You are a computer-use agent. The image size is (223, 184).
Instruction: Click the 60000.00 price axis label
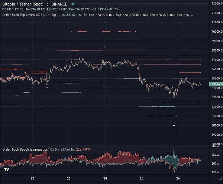pyautogui.click(x=217, y=125)
